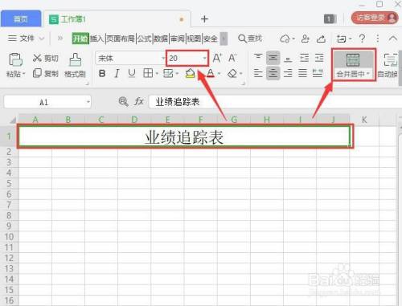Align text right
This screenshot has height=306, width=402.
pyautogui.click(x=288, y=73)
